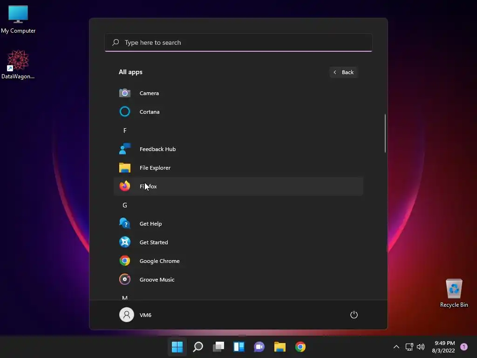Open Chrome from the taskbar

tap(300, 346)
